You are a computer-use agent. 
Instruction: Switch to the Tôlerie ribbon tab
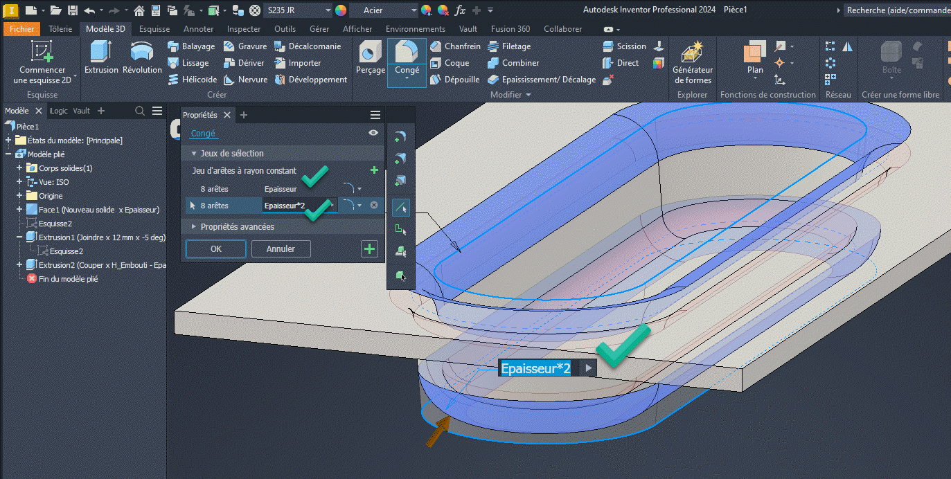click(x=60, y=29)
